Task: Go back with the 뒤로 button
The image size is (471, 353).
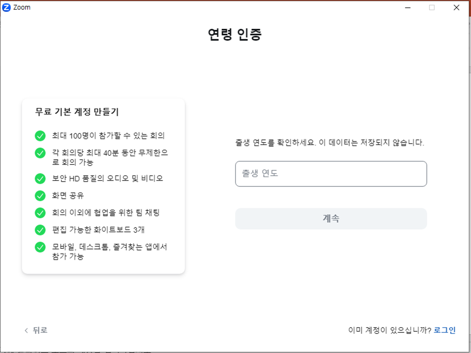Action: pos(36,330)
